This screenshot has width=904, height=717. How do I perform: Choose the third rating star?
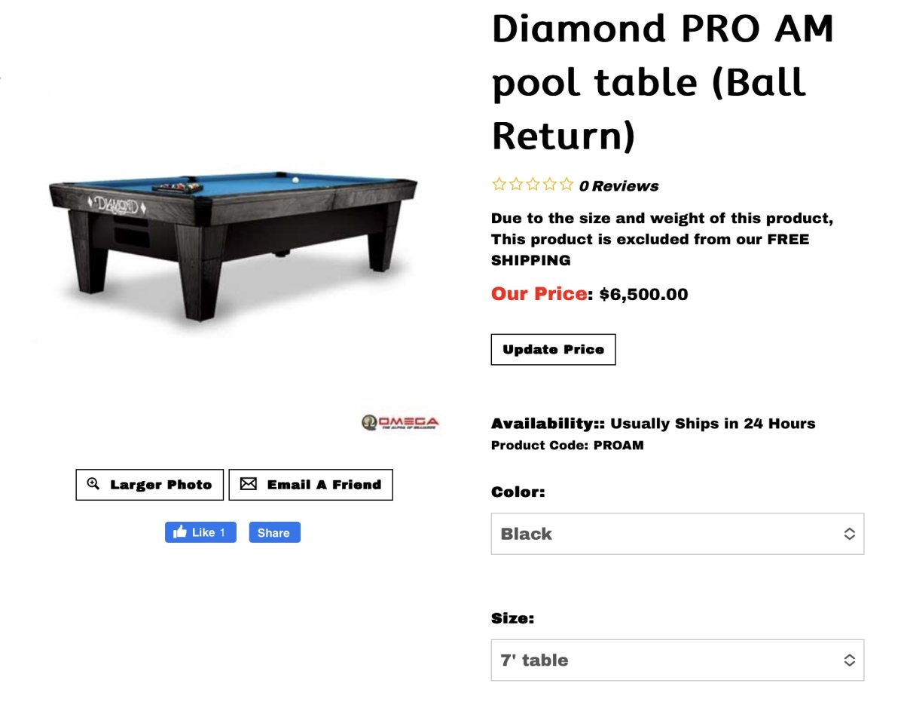(x=532, y=184)
